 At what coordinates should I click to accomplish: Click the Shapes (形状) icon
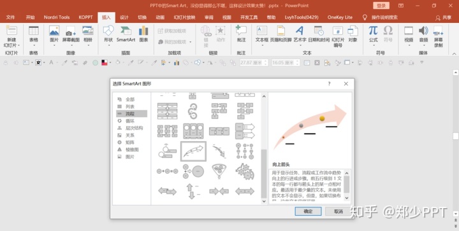point(108,31)
